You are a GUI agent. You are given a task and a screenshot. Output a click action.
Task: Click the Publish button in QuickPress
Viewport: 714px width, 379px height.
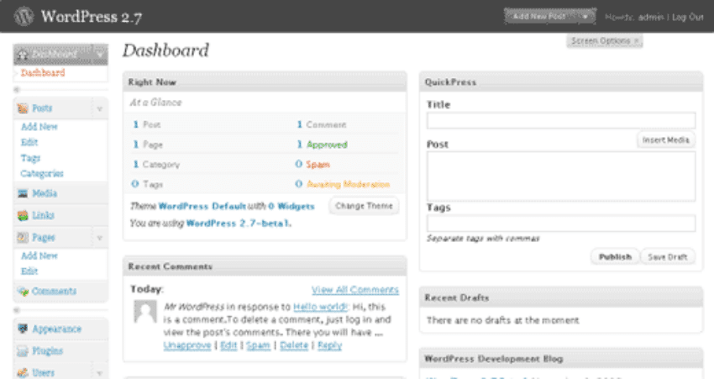pyautogui.click(x=615, y=257)
